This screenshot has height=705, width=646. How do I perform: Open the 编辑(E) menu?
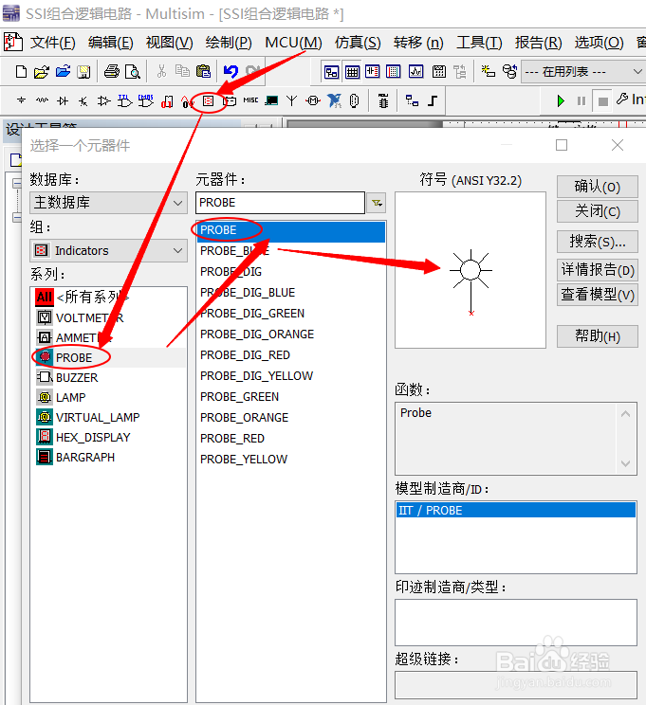111,43
